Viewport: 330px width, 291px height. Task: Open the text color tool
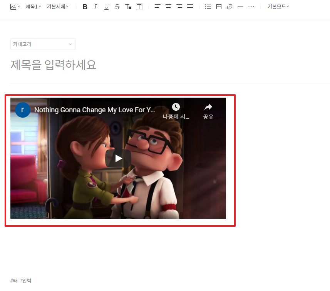point(128,7)
